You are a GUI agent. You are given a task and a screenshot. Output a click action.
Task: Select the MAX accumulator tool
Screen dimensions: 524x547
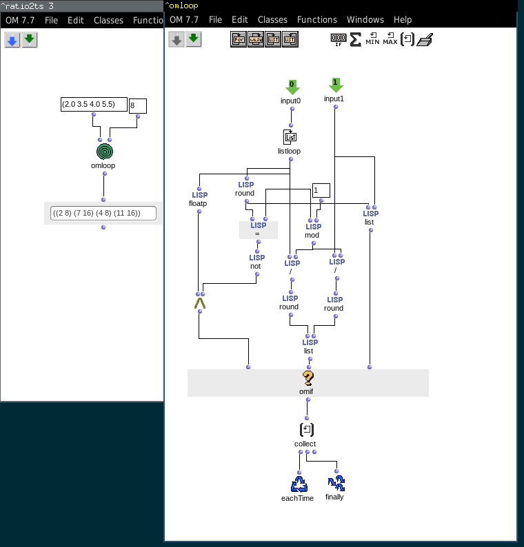pos(390,39)
